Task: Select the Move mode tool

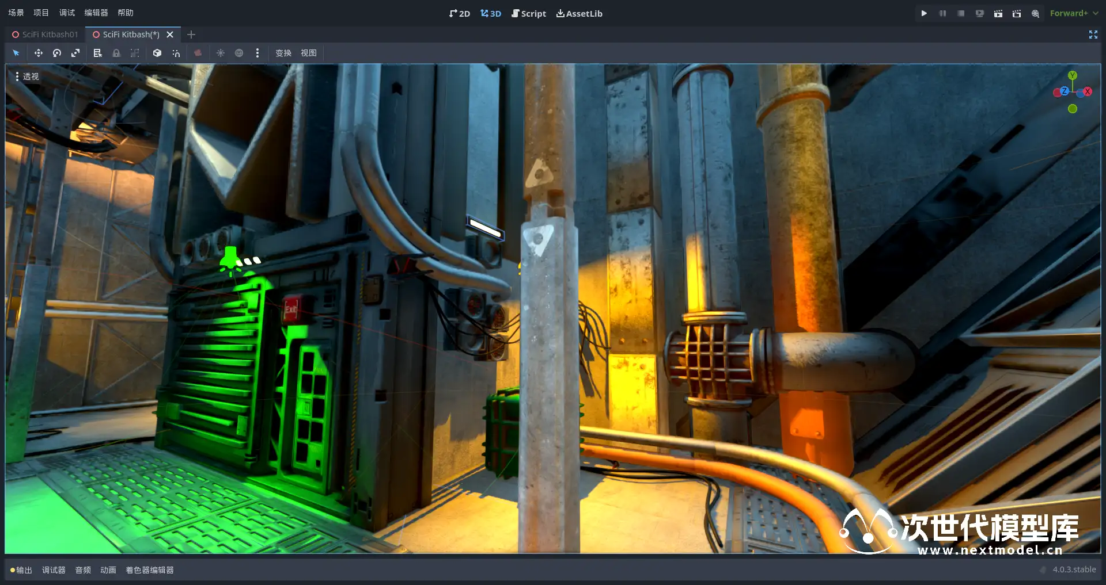Action: (x=39, y=53)
